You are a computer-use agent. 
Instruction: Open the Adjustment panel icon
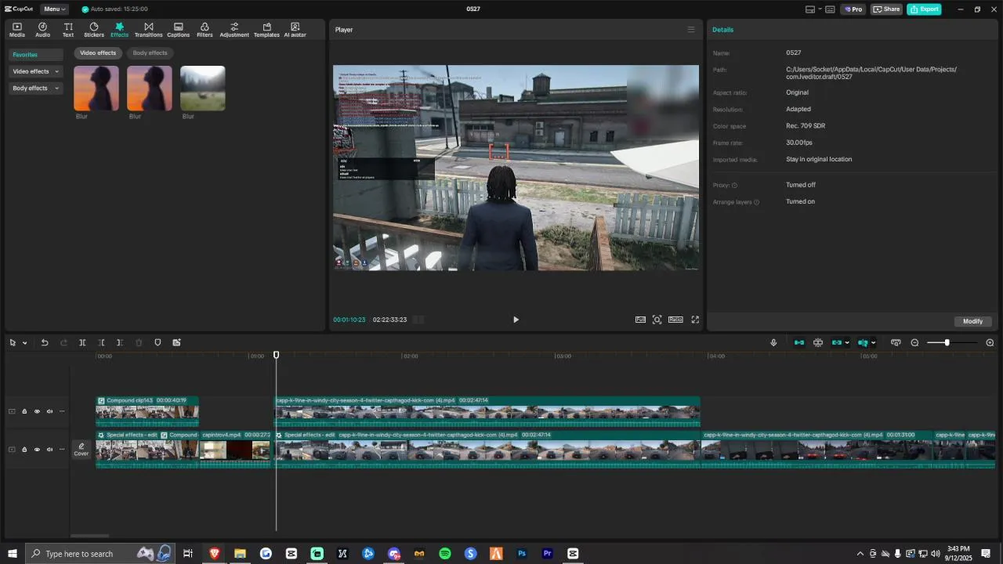pos(234,30)
